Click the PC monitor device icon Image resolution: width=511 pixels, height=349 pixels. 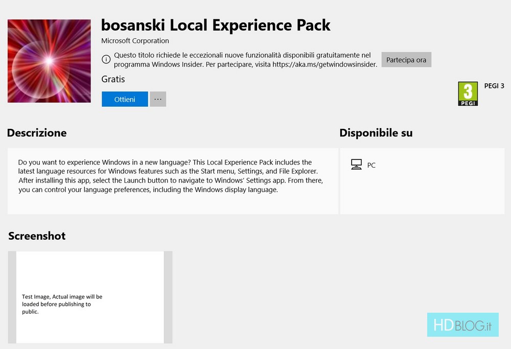356,165
